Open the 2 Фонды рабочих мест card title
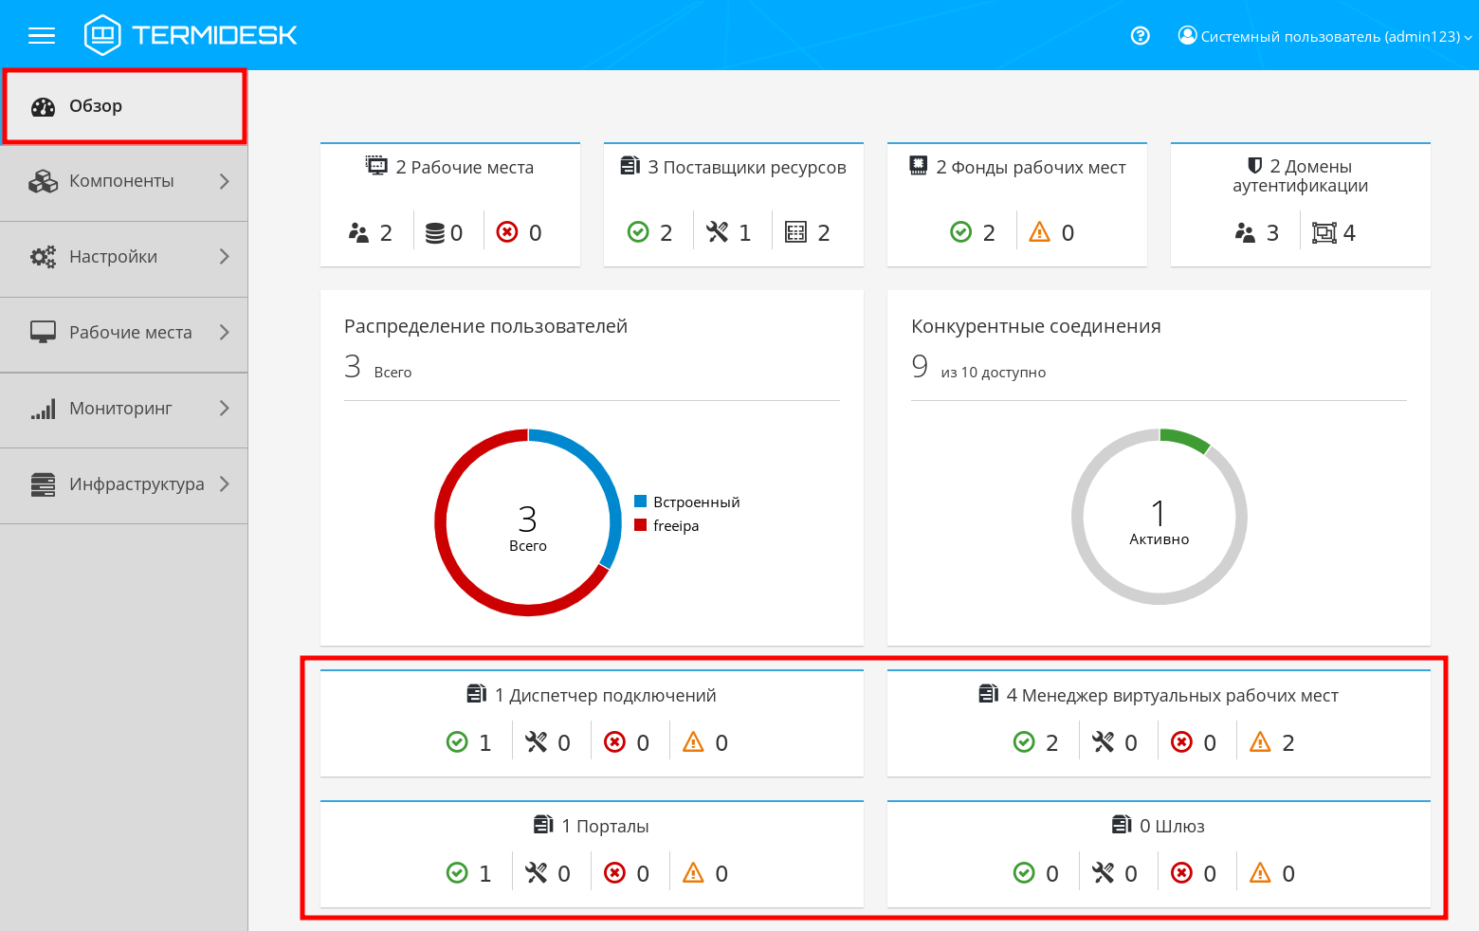The width and height of the screenshot is (1479, 931). point(1030,168)
